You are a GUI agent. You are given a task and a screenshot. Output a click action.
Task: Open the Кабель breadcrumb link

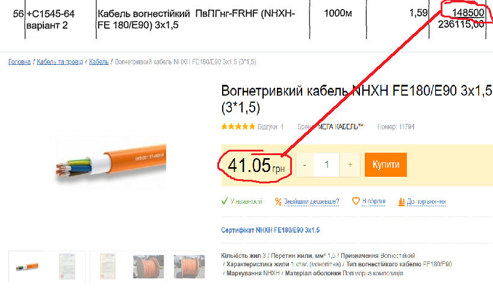[99, 62]
